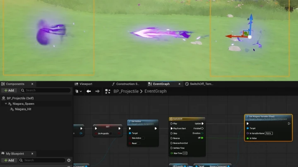Select the Niagara_Hit component
Image resolution: width=298 pixels, height=167 pixels.
[x=23, y=109]
